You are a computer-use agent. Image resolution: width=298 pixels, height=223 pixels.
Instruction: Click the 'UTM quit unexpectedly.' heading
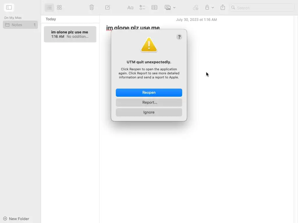tap(149, 62)
